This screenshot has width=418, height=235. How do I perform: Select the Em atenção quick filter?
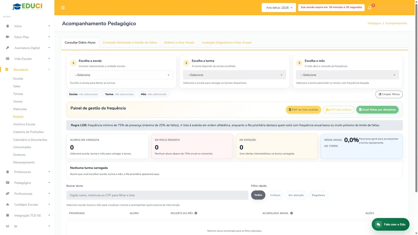pos(296,195)
